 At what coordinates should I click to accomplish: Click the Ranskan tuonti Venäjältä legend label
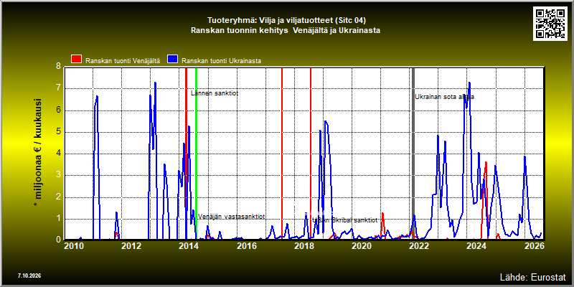[123, 61]
